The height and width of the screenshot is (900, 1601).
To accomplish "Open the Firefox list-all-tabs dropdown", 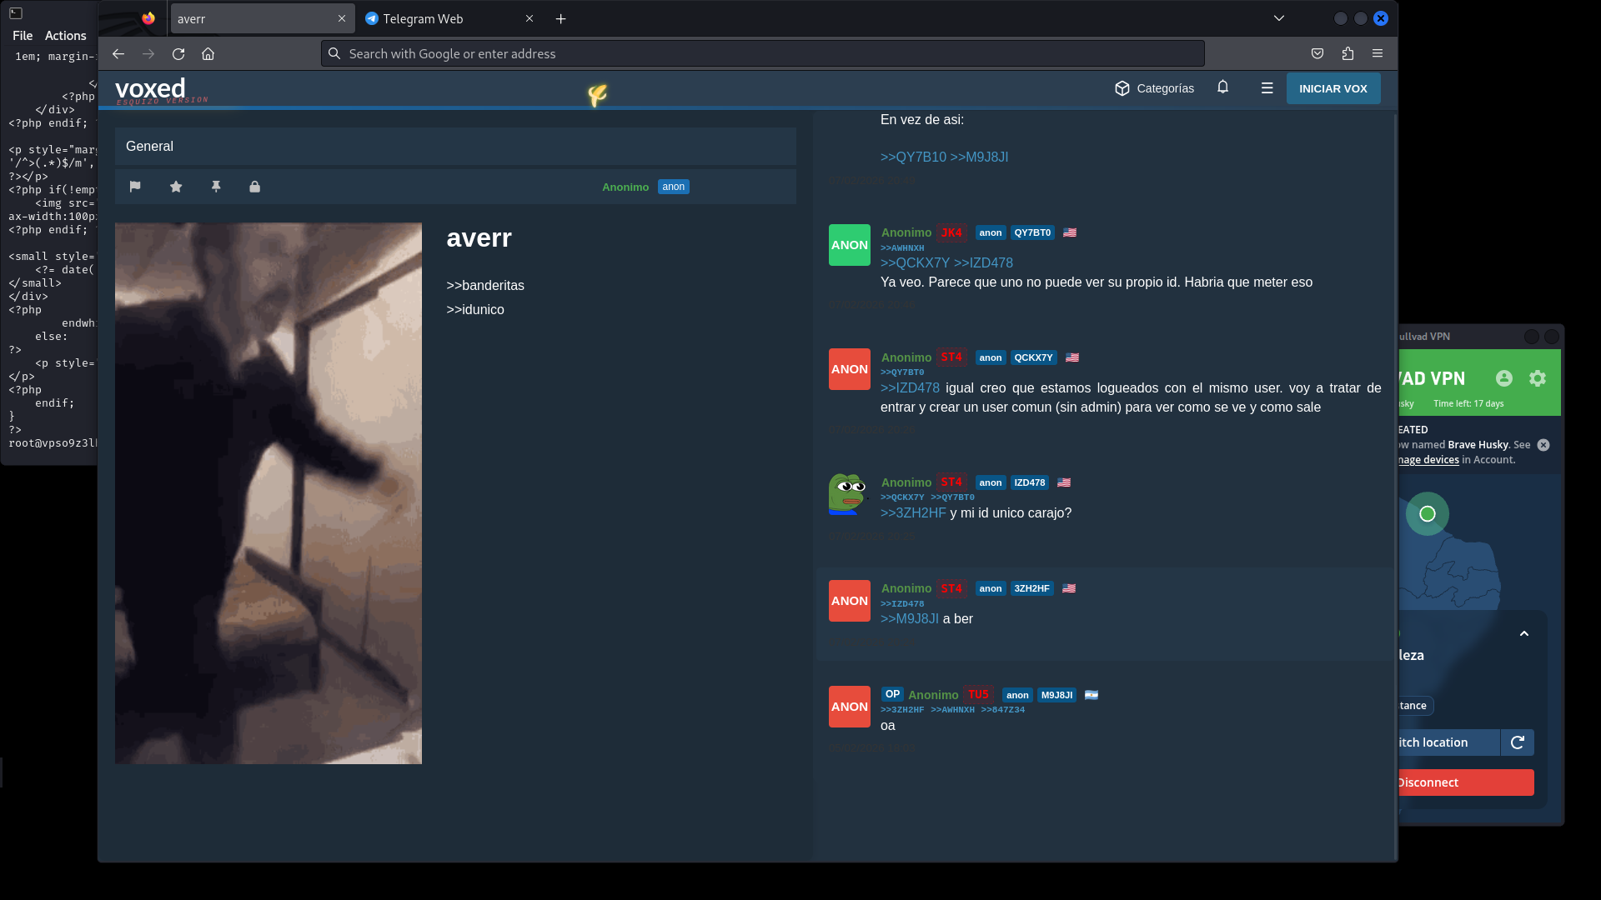I will 1278,18.
